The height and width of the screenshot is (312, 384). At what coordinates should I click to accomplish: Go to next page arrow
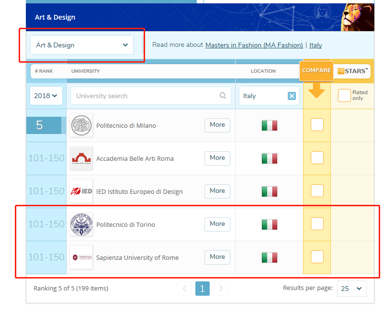(x=221, y=289)
